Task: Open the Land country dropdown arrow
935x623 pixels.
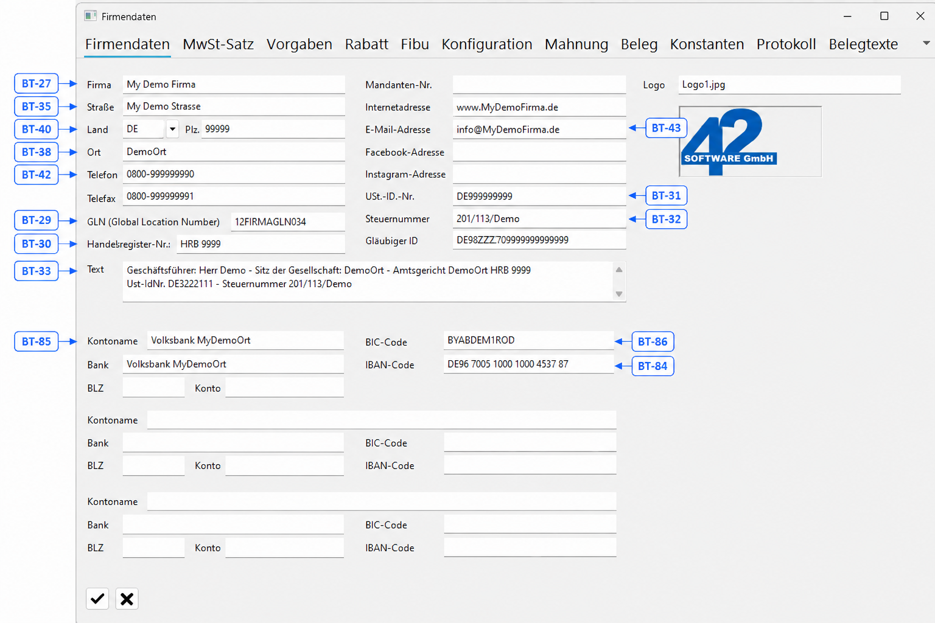Action: tap(172, 129)
